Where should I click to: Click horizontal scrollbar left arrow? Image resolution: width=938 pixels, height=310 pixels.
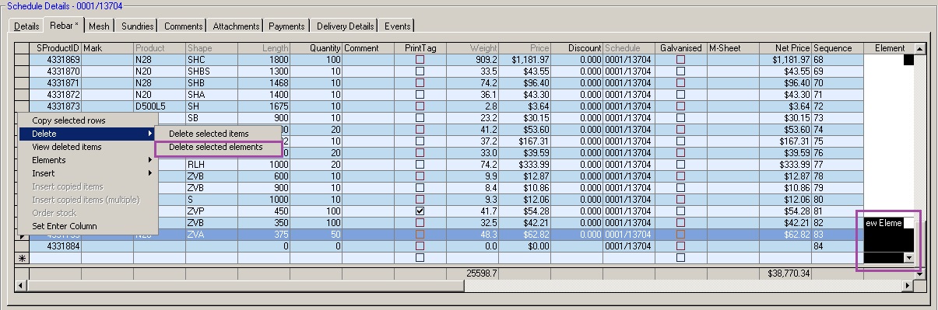(21, 286)
